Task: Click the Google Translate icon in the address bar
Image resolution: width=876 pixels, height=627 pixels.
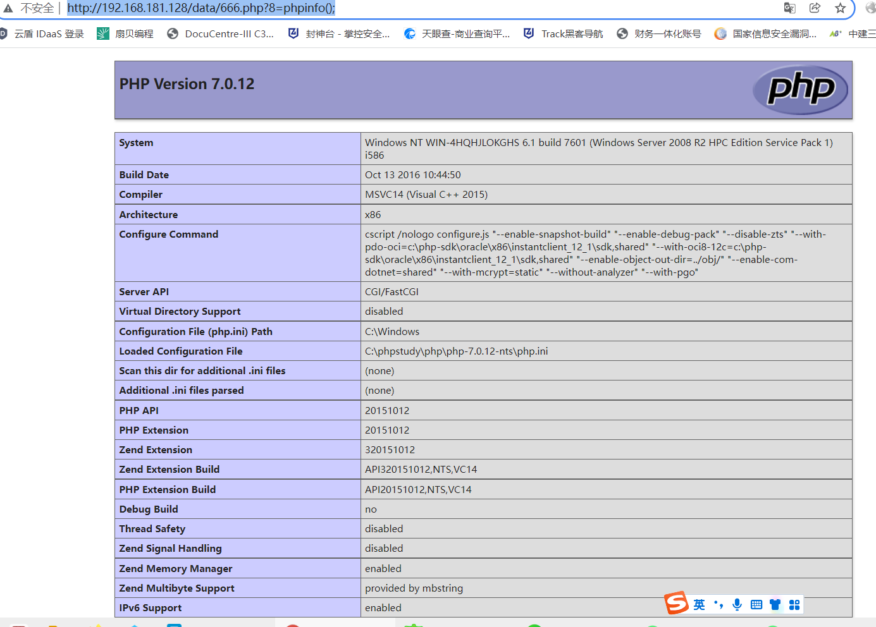Action: (789, 8)
